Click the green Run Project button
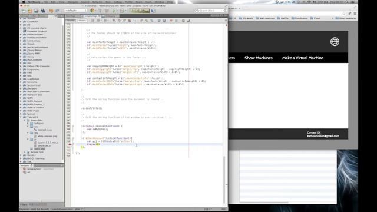 pyautogui.click(x=114, y=11)
